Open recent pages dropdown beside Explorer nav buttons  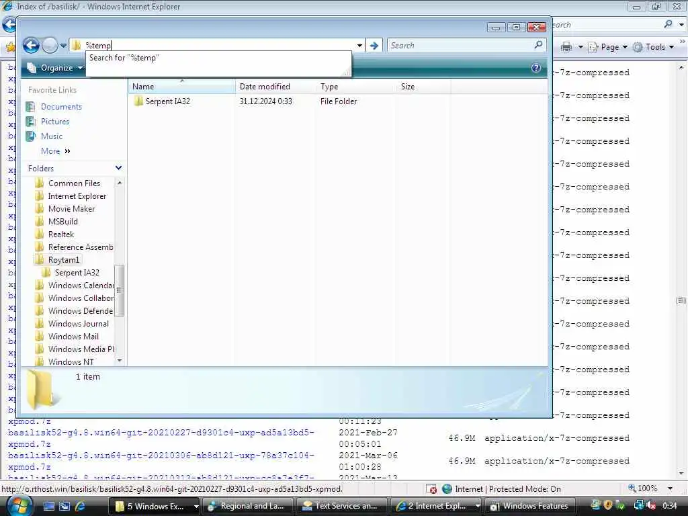[x=63, y=45]
